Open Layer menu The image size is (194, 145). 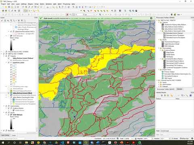(18, 4)
